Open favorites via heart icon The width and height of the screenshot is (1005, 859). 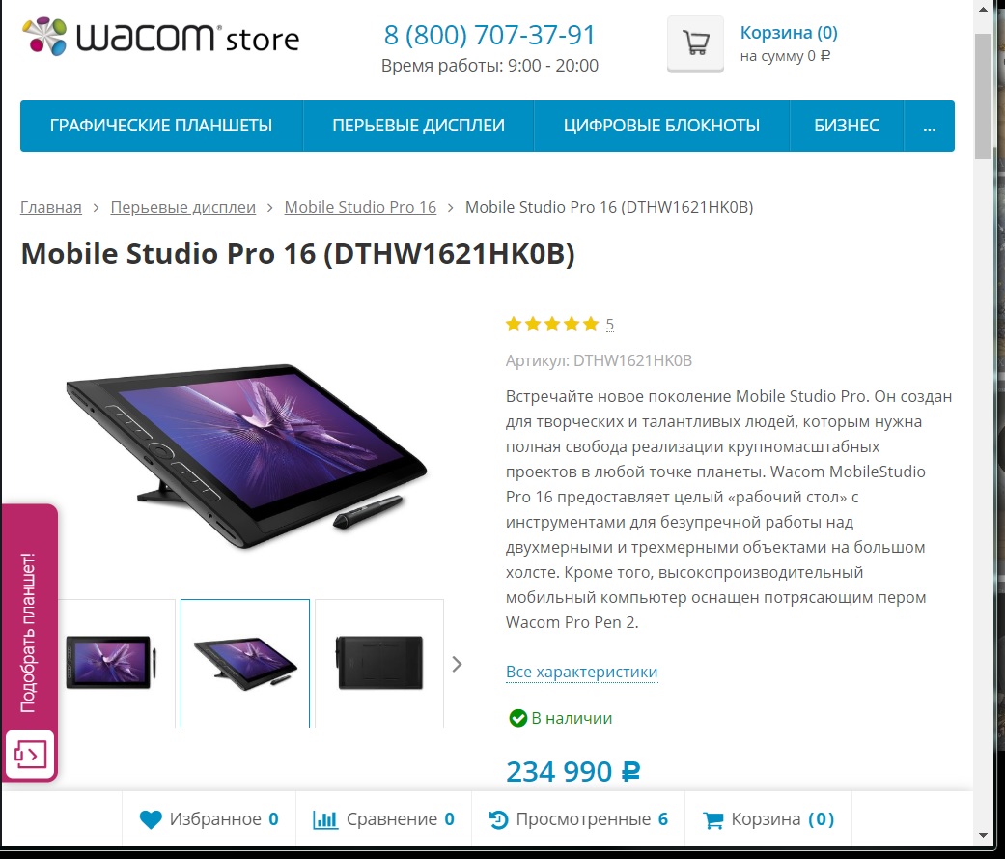click(x=151, y=819)
